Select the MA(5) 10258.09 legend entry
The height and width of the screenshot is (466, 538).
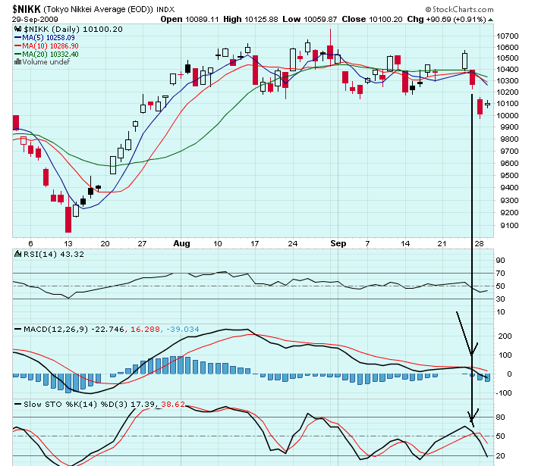(x=49, y=38)
